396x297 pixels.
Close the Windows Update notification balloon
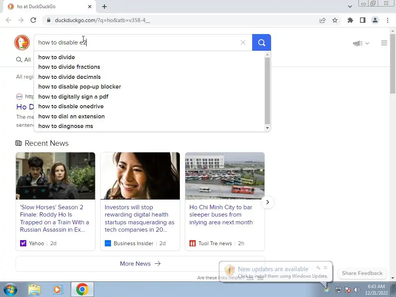[326, 268]
